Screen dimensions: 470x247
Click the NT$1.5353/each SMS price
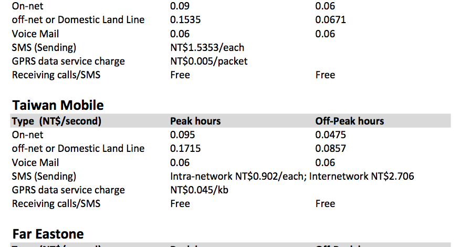pos(207,47)
